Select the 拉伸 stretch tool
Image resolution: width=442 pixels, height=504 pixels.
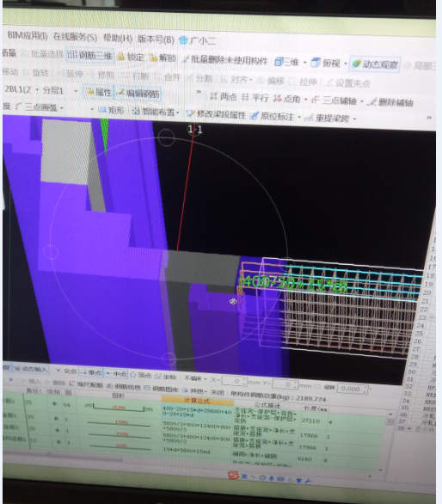pyautogui.click(x=304, y=82)
